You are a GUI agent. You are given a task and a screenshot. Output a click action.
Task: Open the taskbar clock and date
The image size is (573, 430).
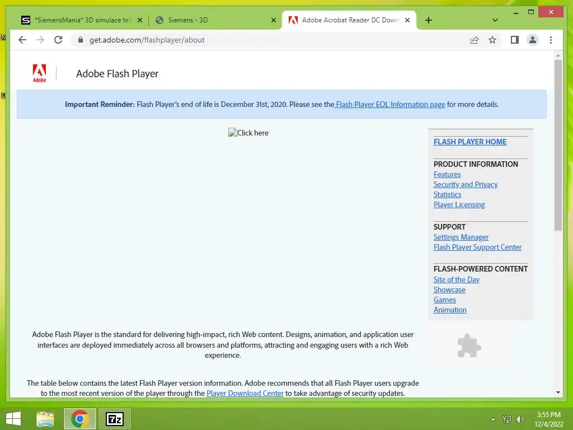(548, 419)
